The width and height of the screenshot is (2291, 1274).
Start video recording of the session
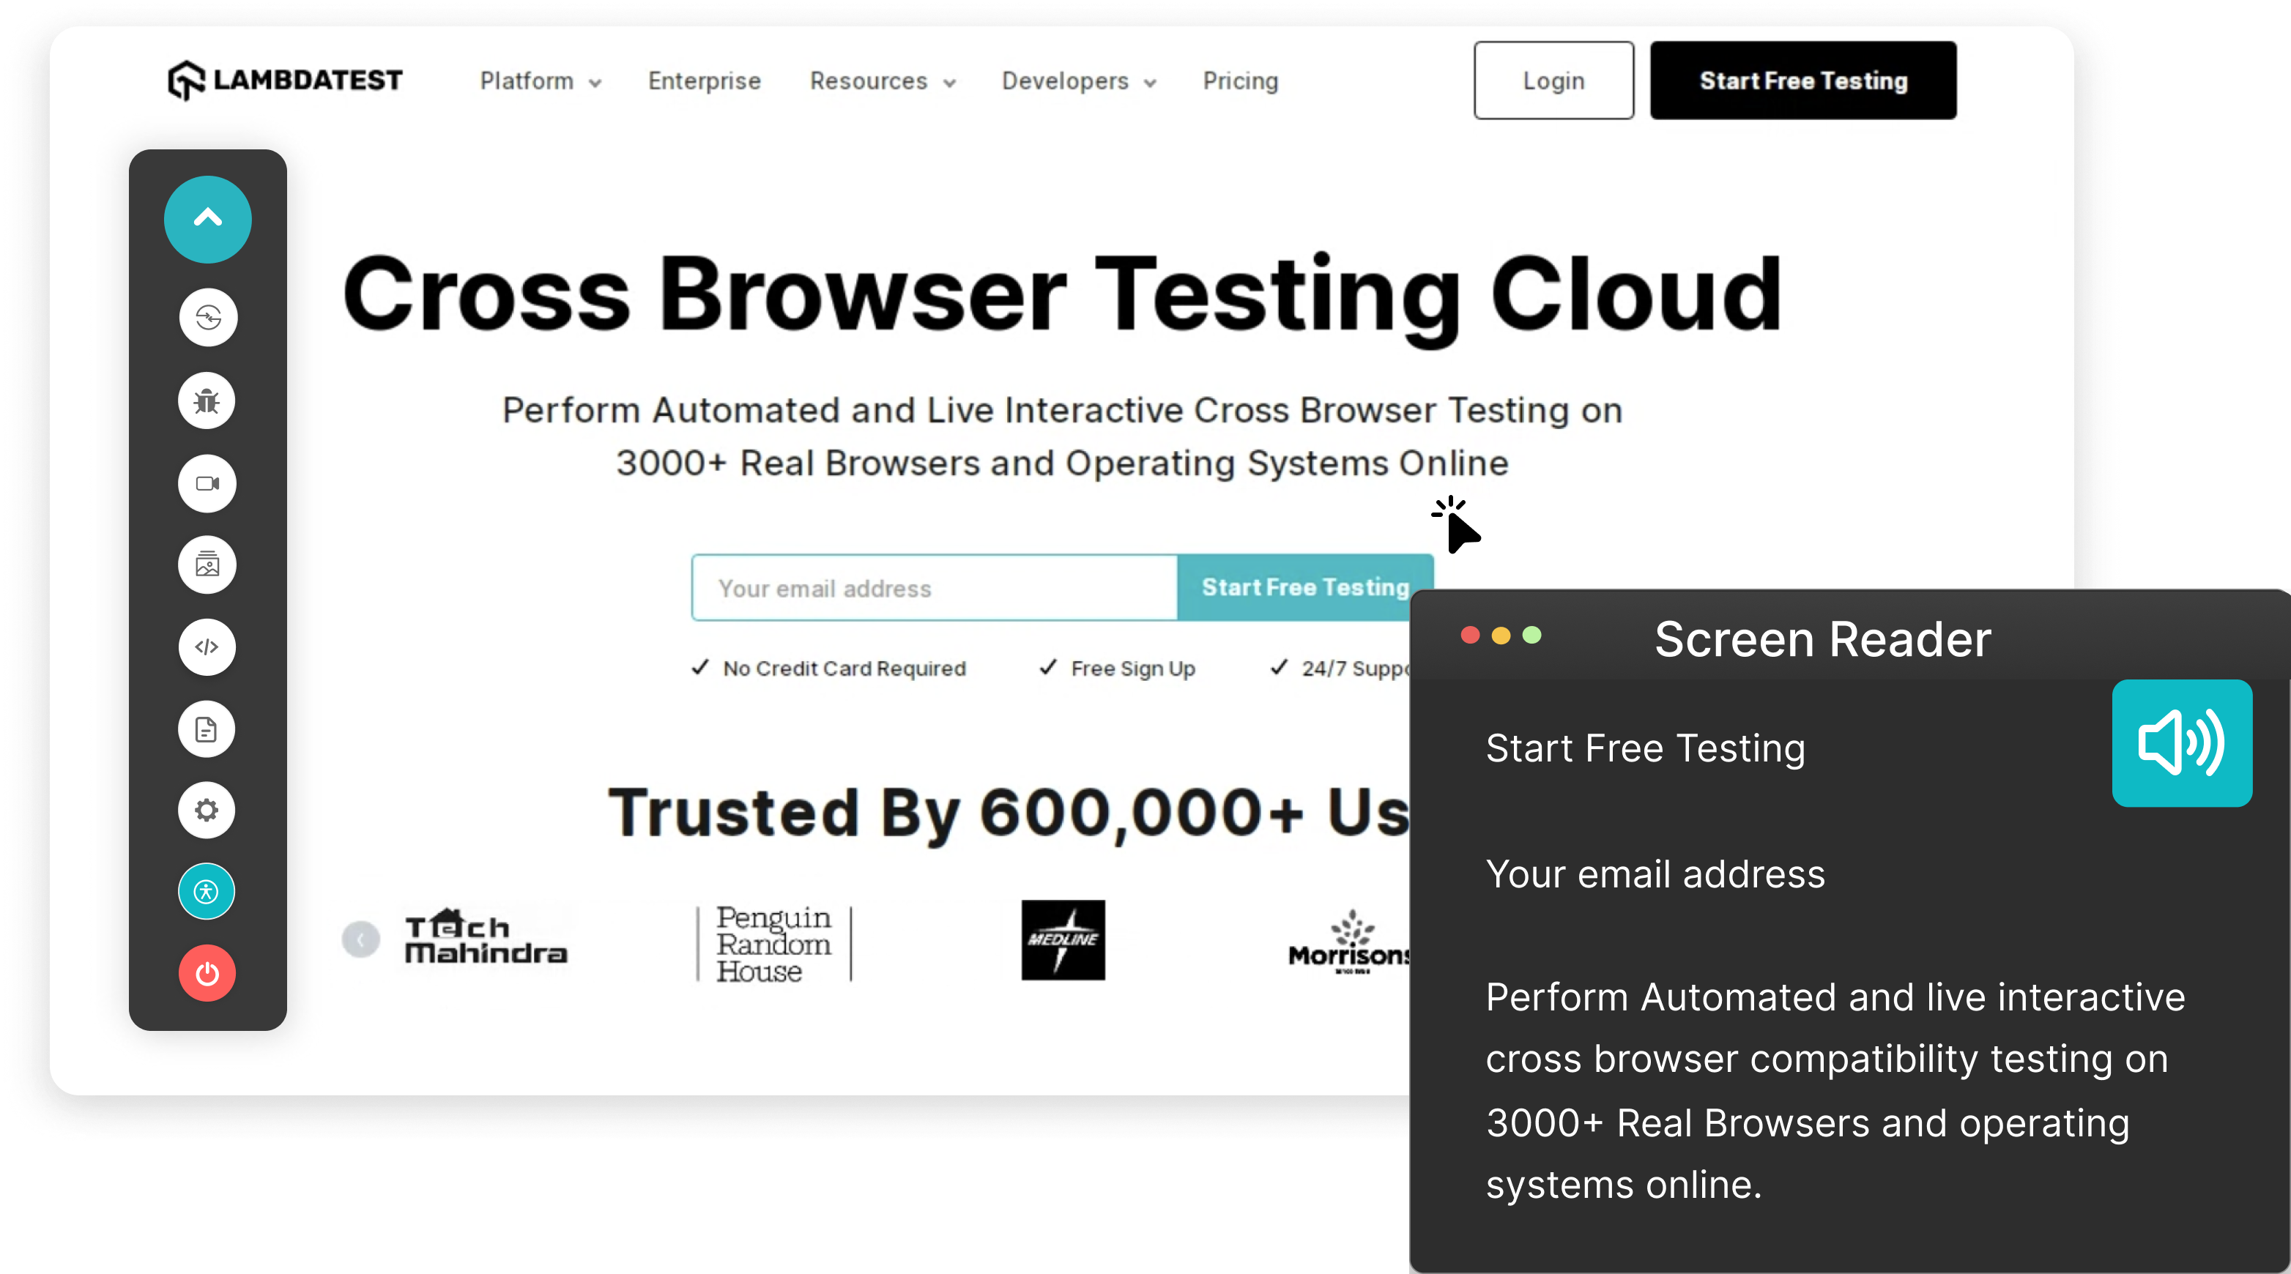click(x=207, y=483)
